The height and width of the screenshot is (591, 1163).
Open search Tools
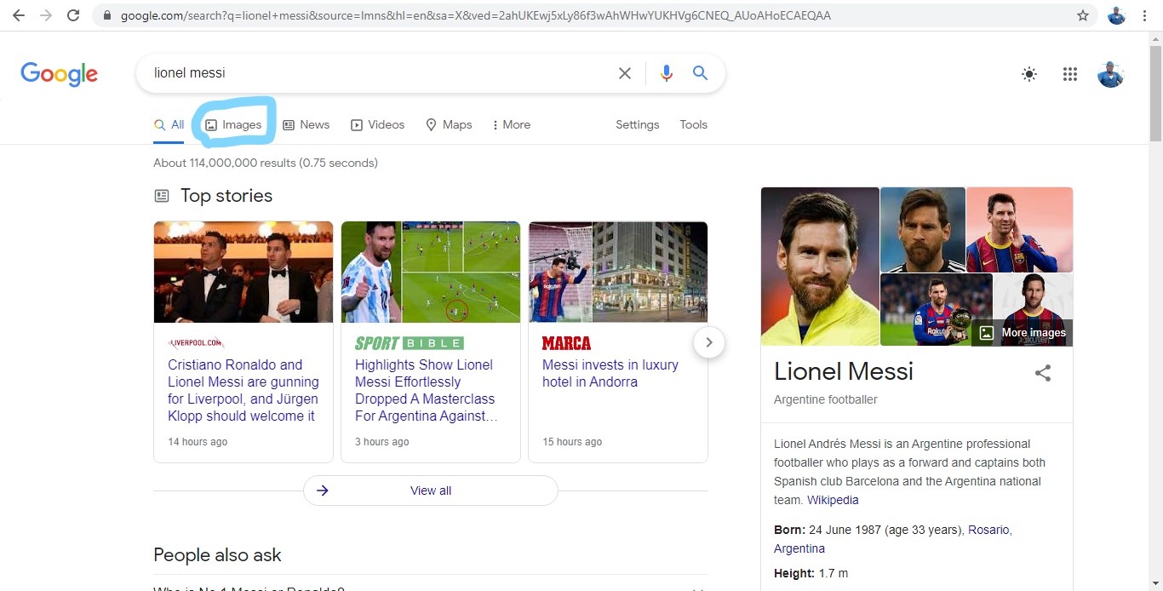pyautogui.click(x=694, y=124)
